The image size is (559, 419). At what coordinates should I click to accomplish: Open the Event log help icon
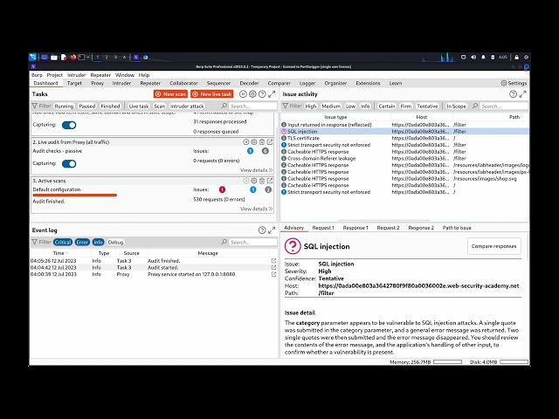coord(262,230)
